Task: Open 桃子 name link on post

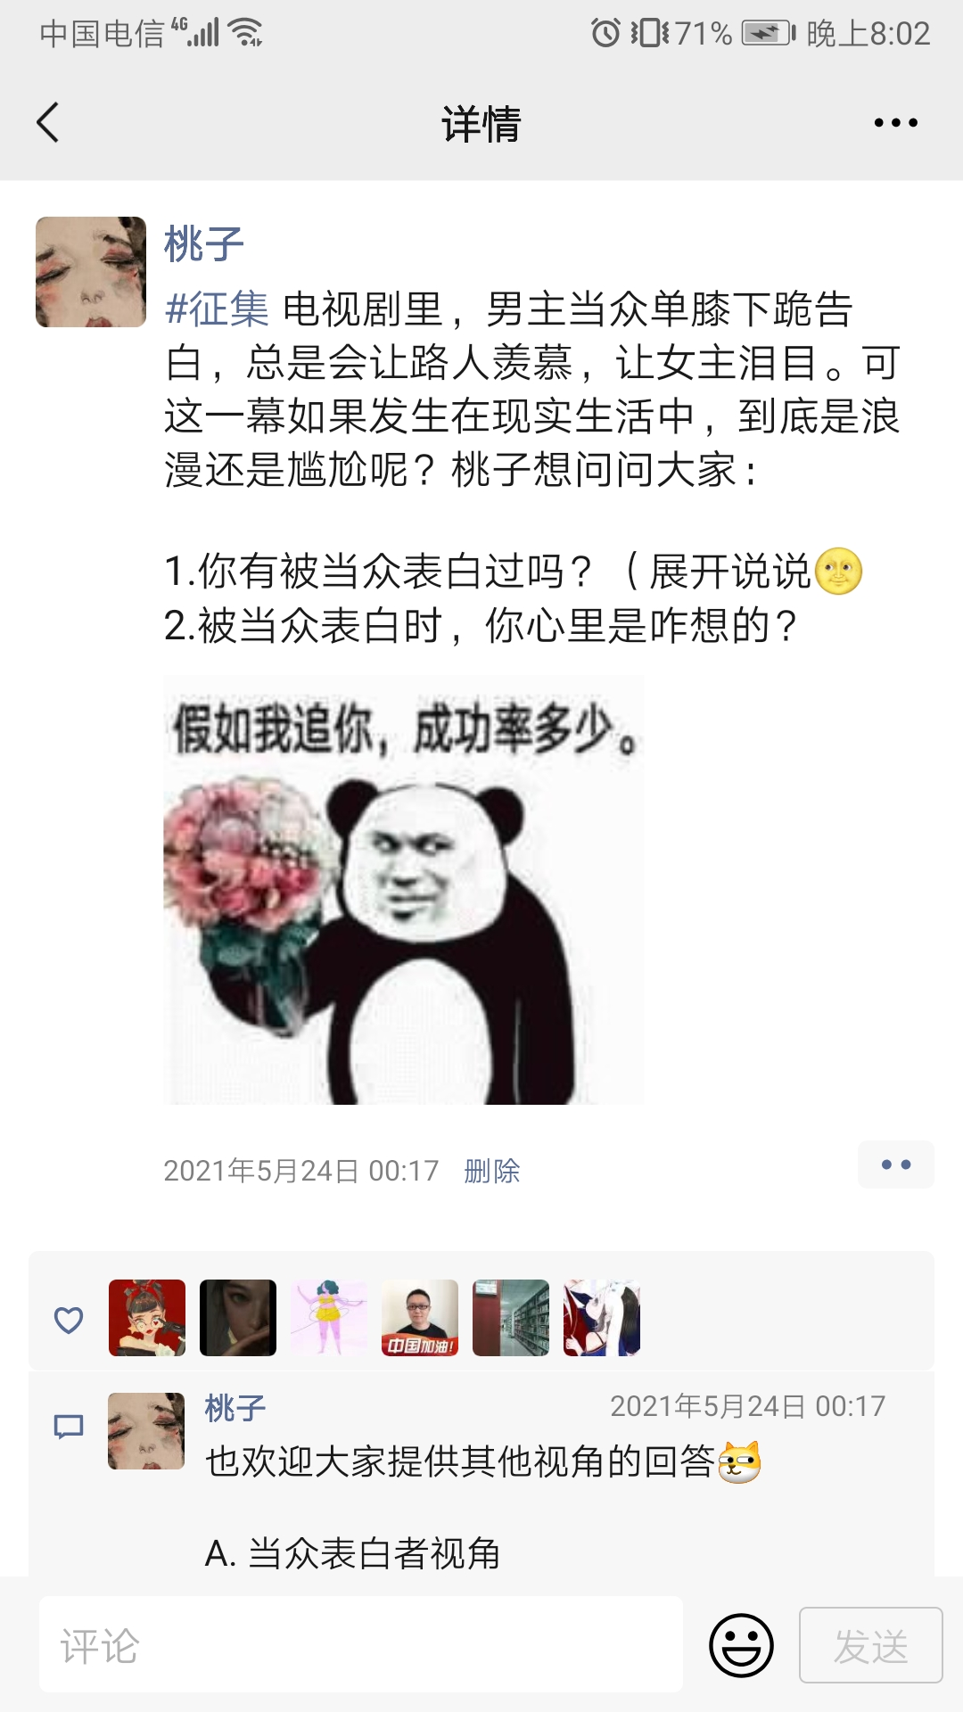Action: (x=204, y=243)
